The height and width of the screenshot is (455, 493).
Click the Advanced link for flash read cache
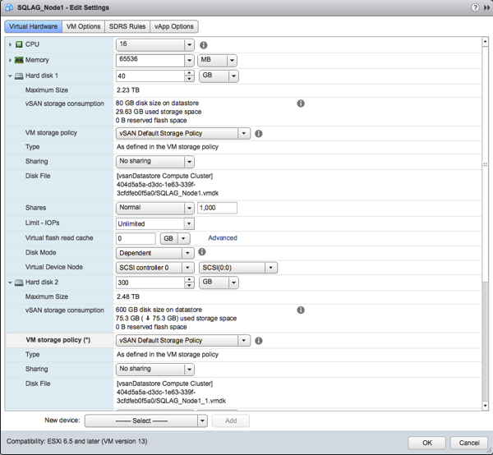click(222, 238)
